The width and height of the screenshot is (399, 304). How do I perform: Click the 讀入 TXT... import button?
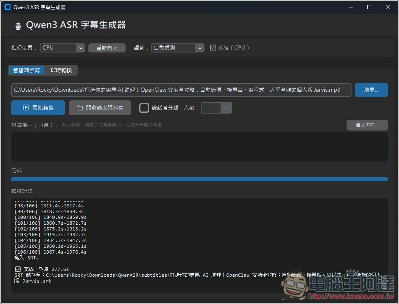(367, 125)
